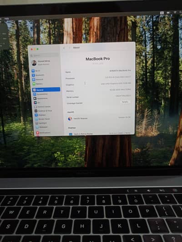Click the macOS Sequoia icon
182x242 pixels.
[x=70, y=119]
